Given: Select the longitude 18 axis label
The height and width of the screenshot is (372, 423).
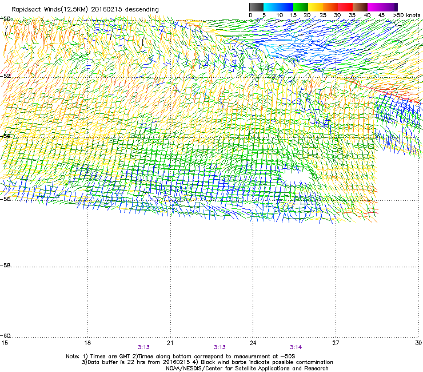Looking at the screenshot, I should (x=87, y=343).
